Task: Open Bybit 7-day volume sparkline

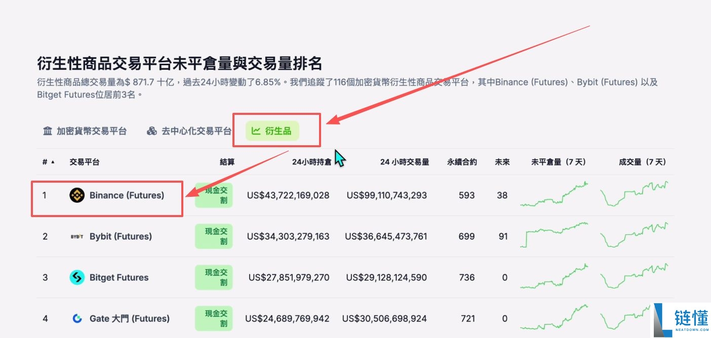Action: coord(634,235)
